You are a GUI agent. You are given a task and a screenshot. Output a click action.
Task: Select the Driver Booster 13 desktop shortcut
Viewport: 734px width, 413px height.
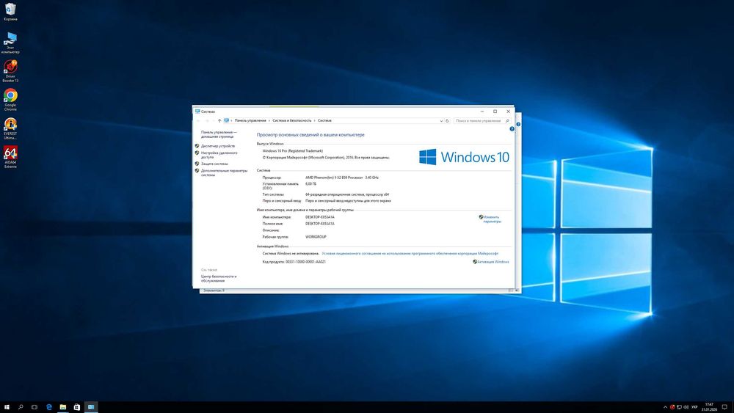[x=10, y=70]
